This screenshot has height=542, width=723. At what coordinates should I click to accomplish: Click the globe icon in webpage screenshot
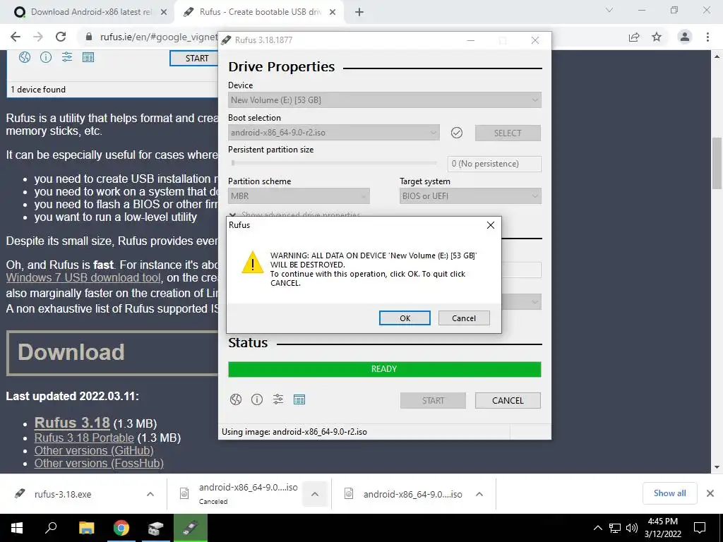click(x=25, y=57)
